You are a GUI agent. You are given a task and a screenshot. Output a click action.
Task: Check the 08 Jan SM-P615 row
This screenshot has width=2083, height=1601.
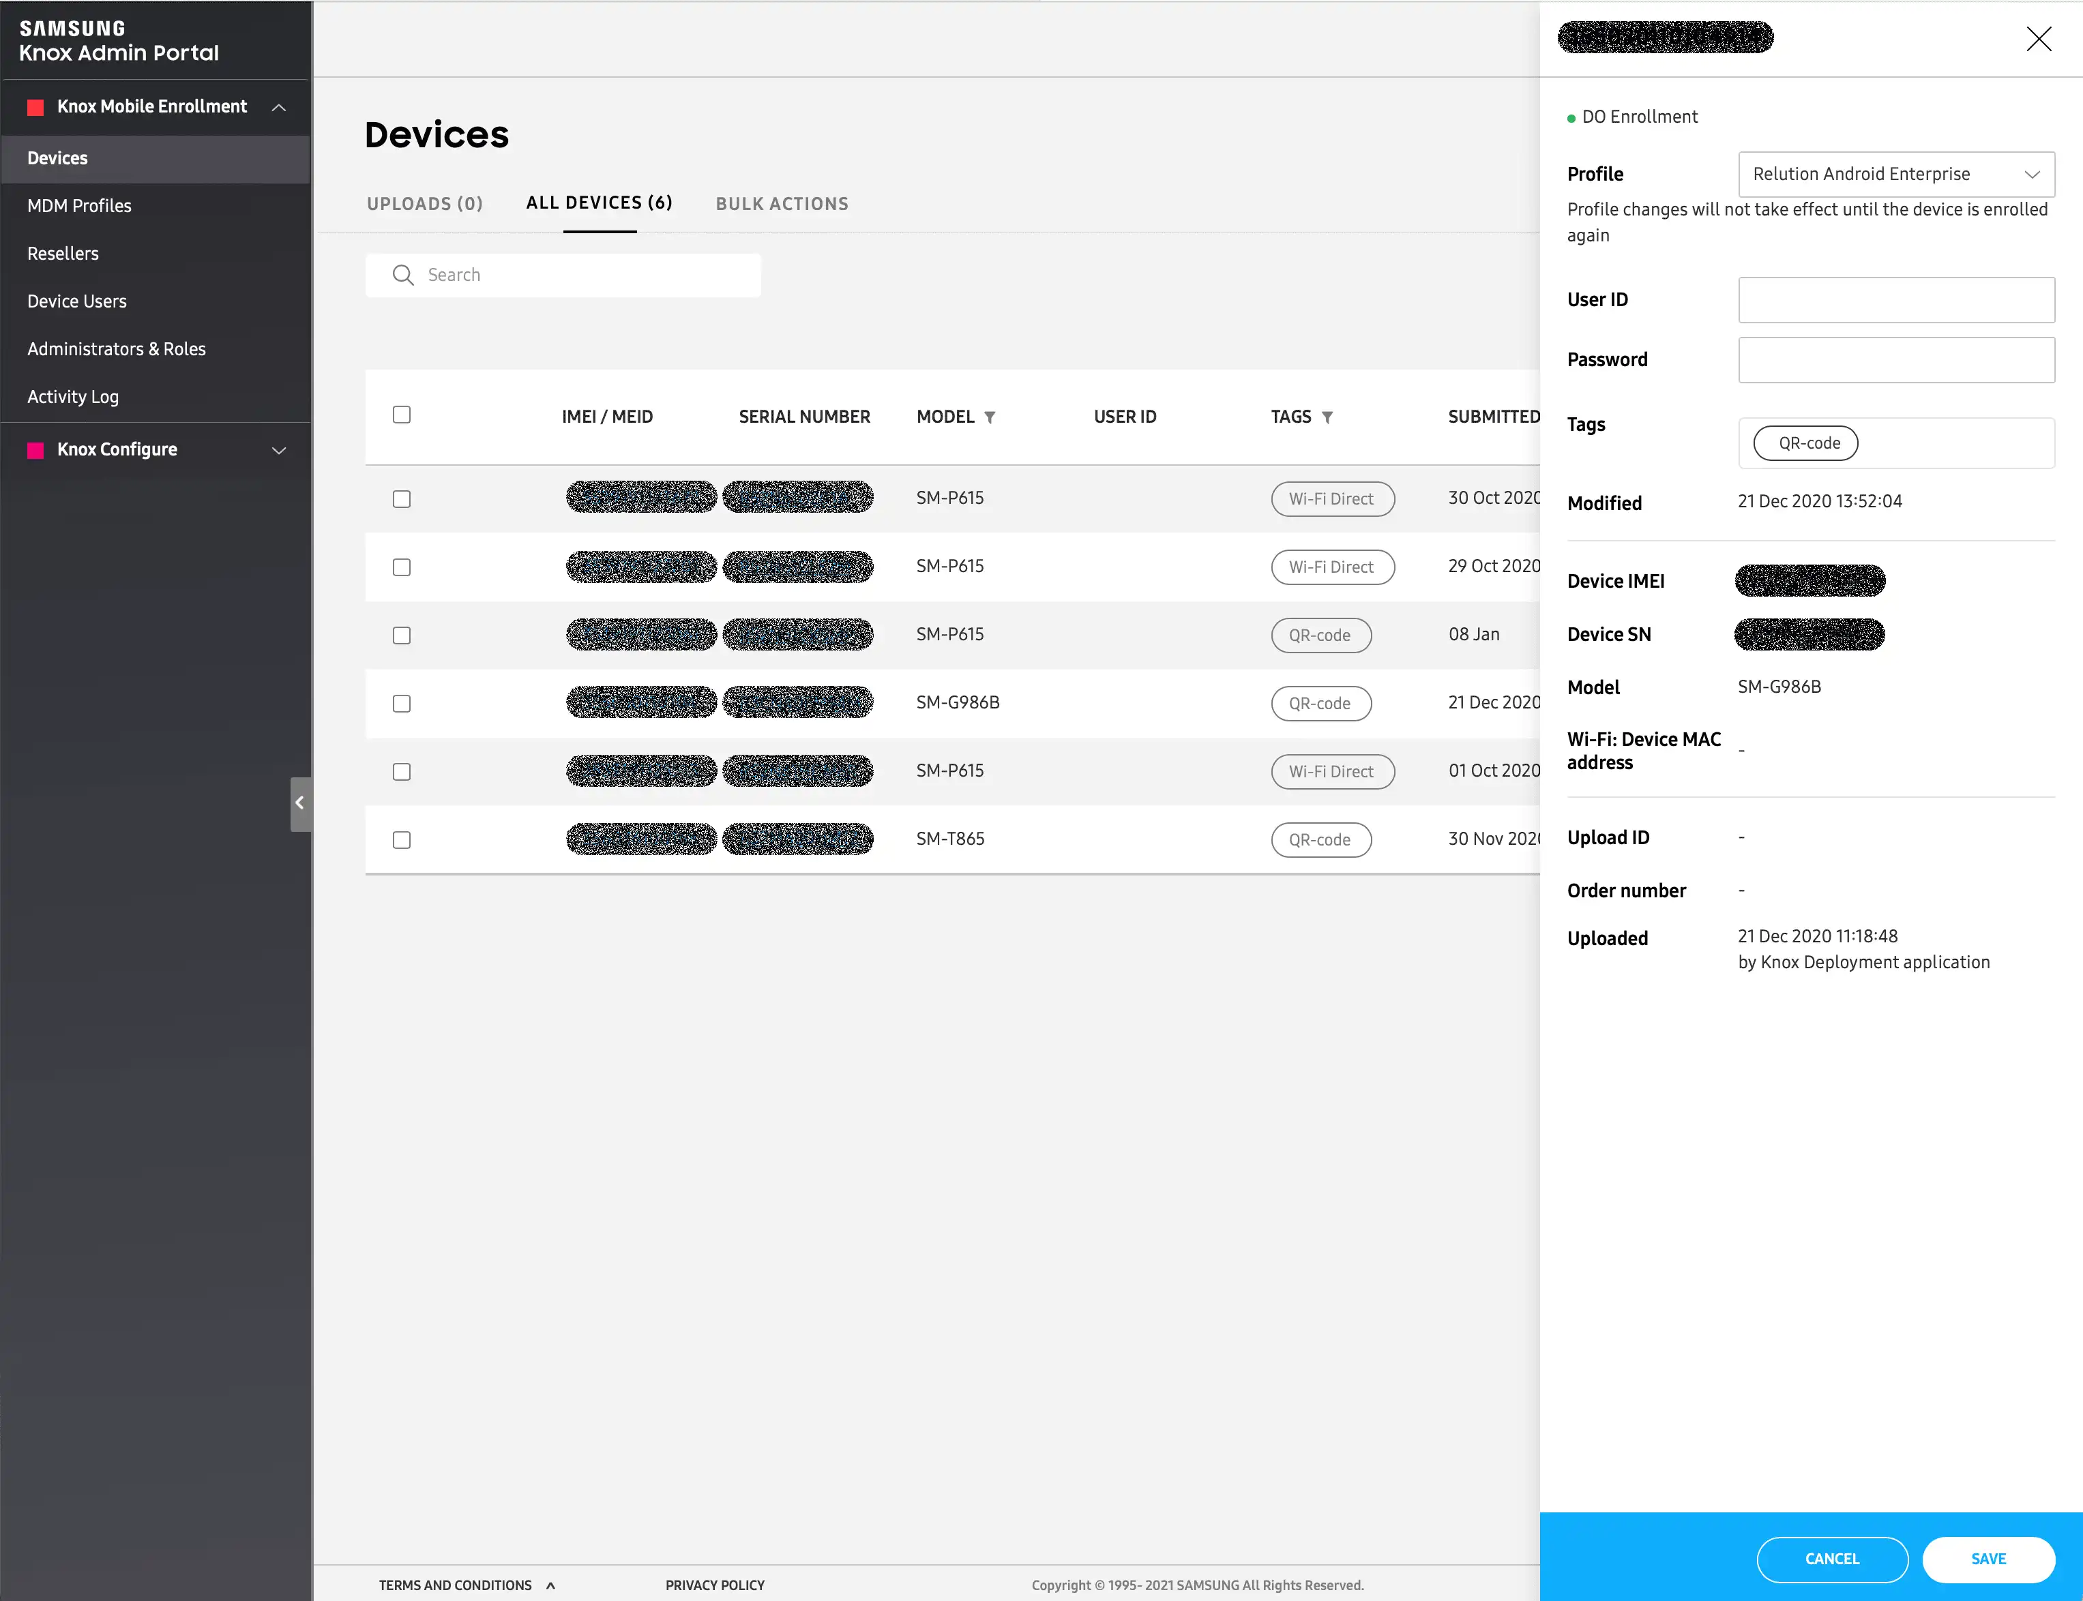pyautogui.click(x=401, y=635)
